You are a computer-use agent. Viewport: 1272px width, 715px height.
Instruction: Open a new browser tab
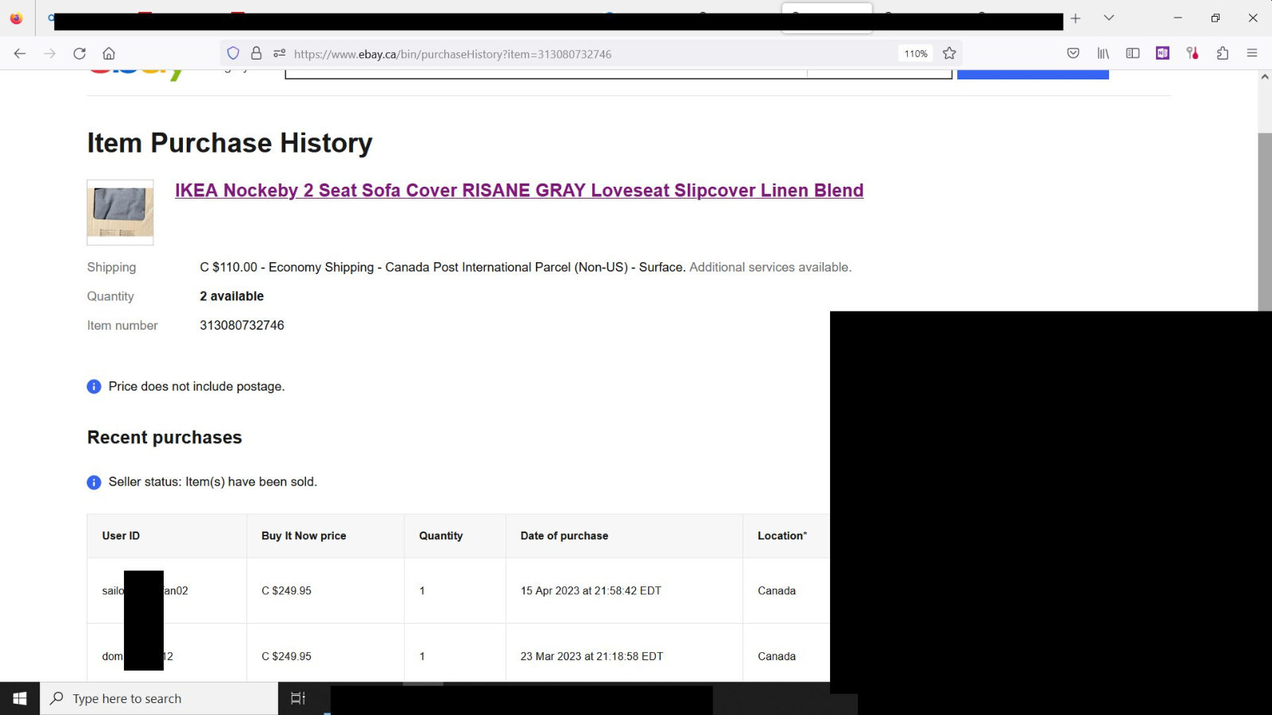click(x=1076, y=18)
